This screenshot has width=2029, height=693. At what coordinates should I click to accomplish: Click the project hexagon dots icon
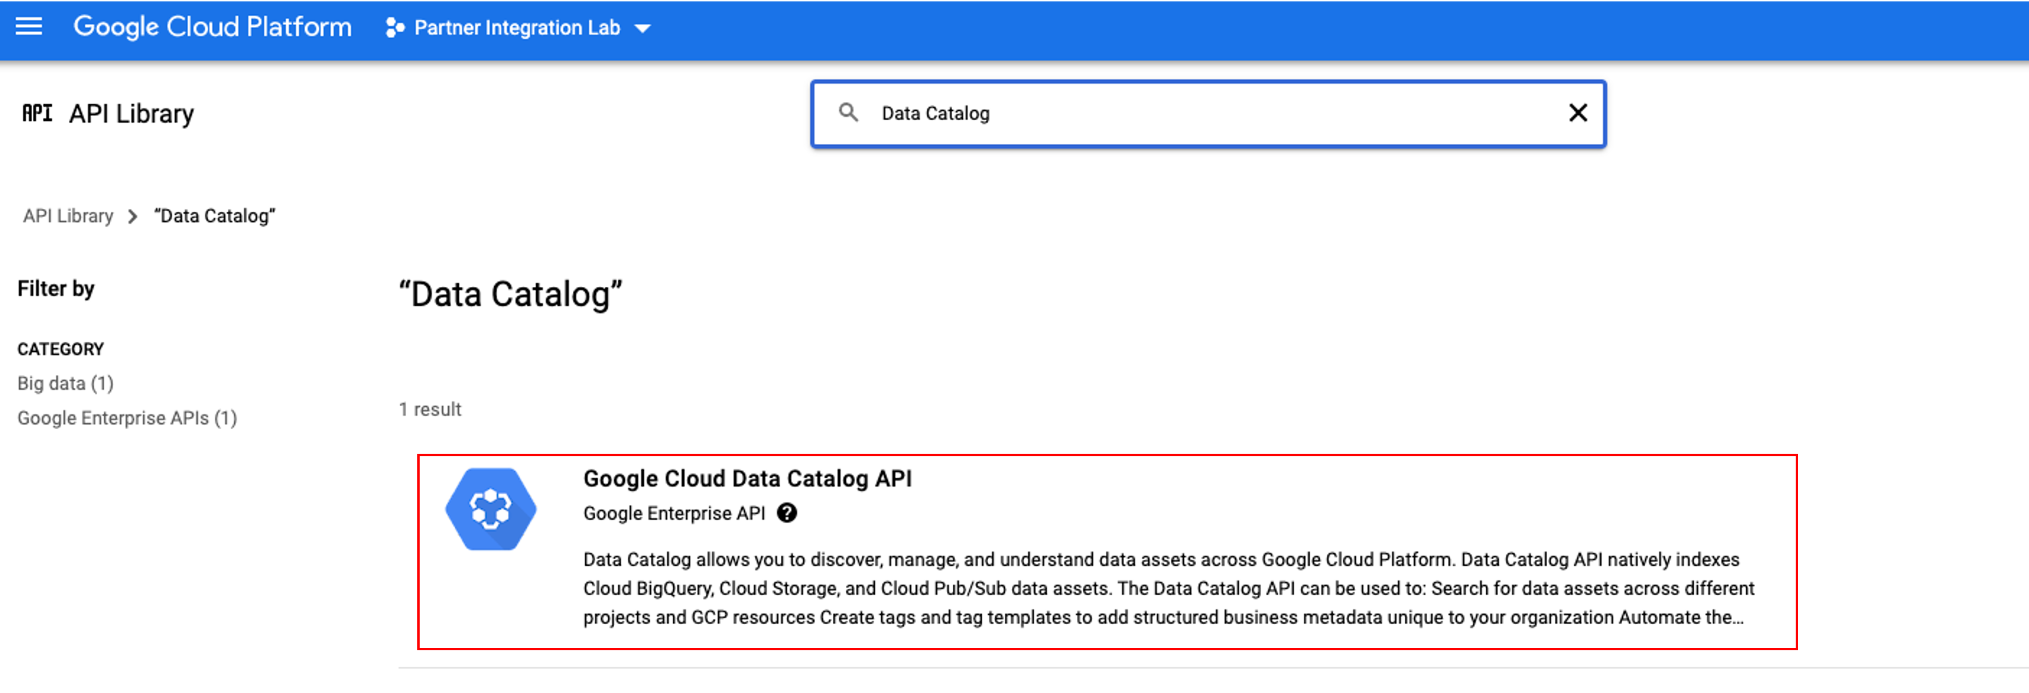point(395,28)
